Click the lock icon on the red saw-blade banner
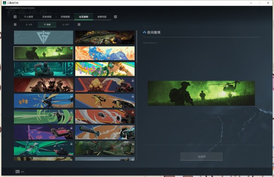This screenshot has height=177, width=274. tap(133, 112)
